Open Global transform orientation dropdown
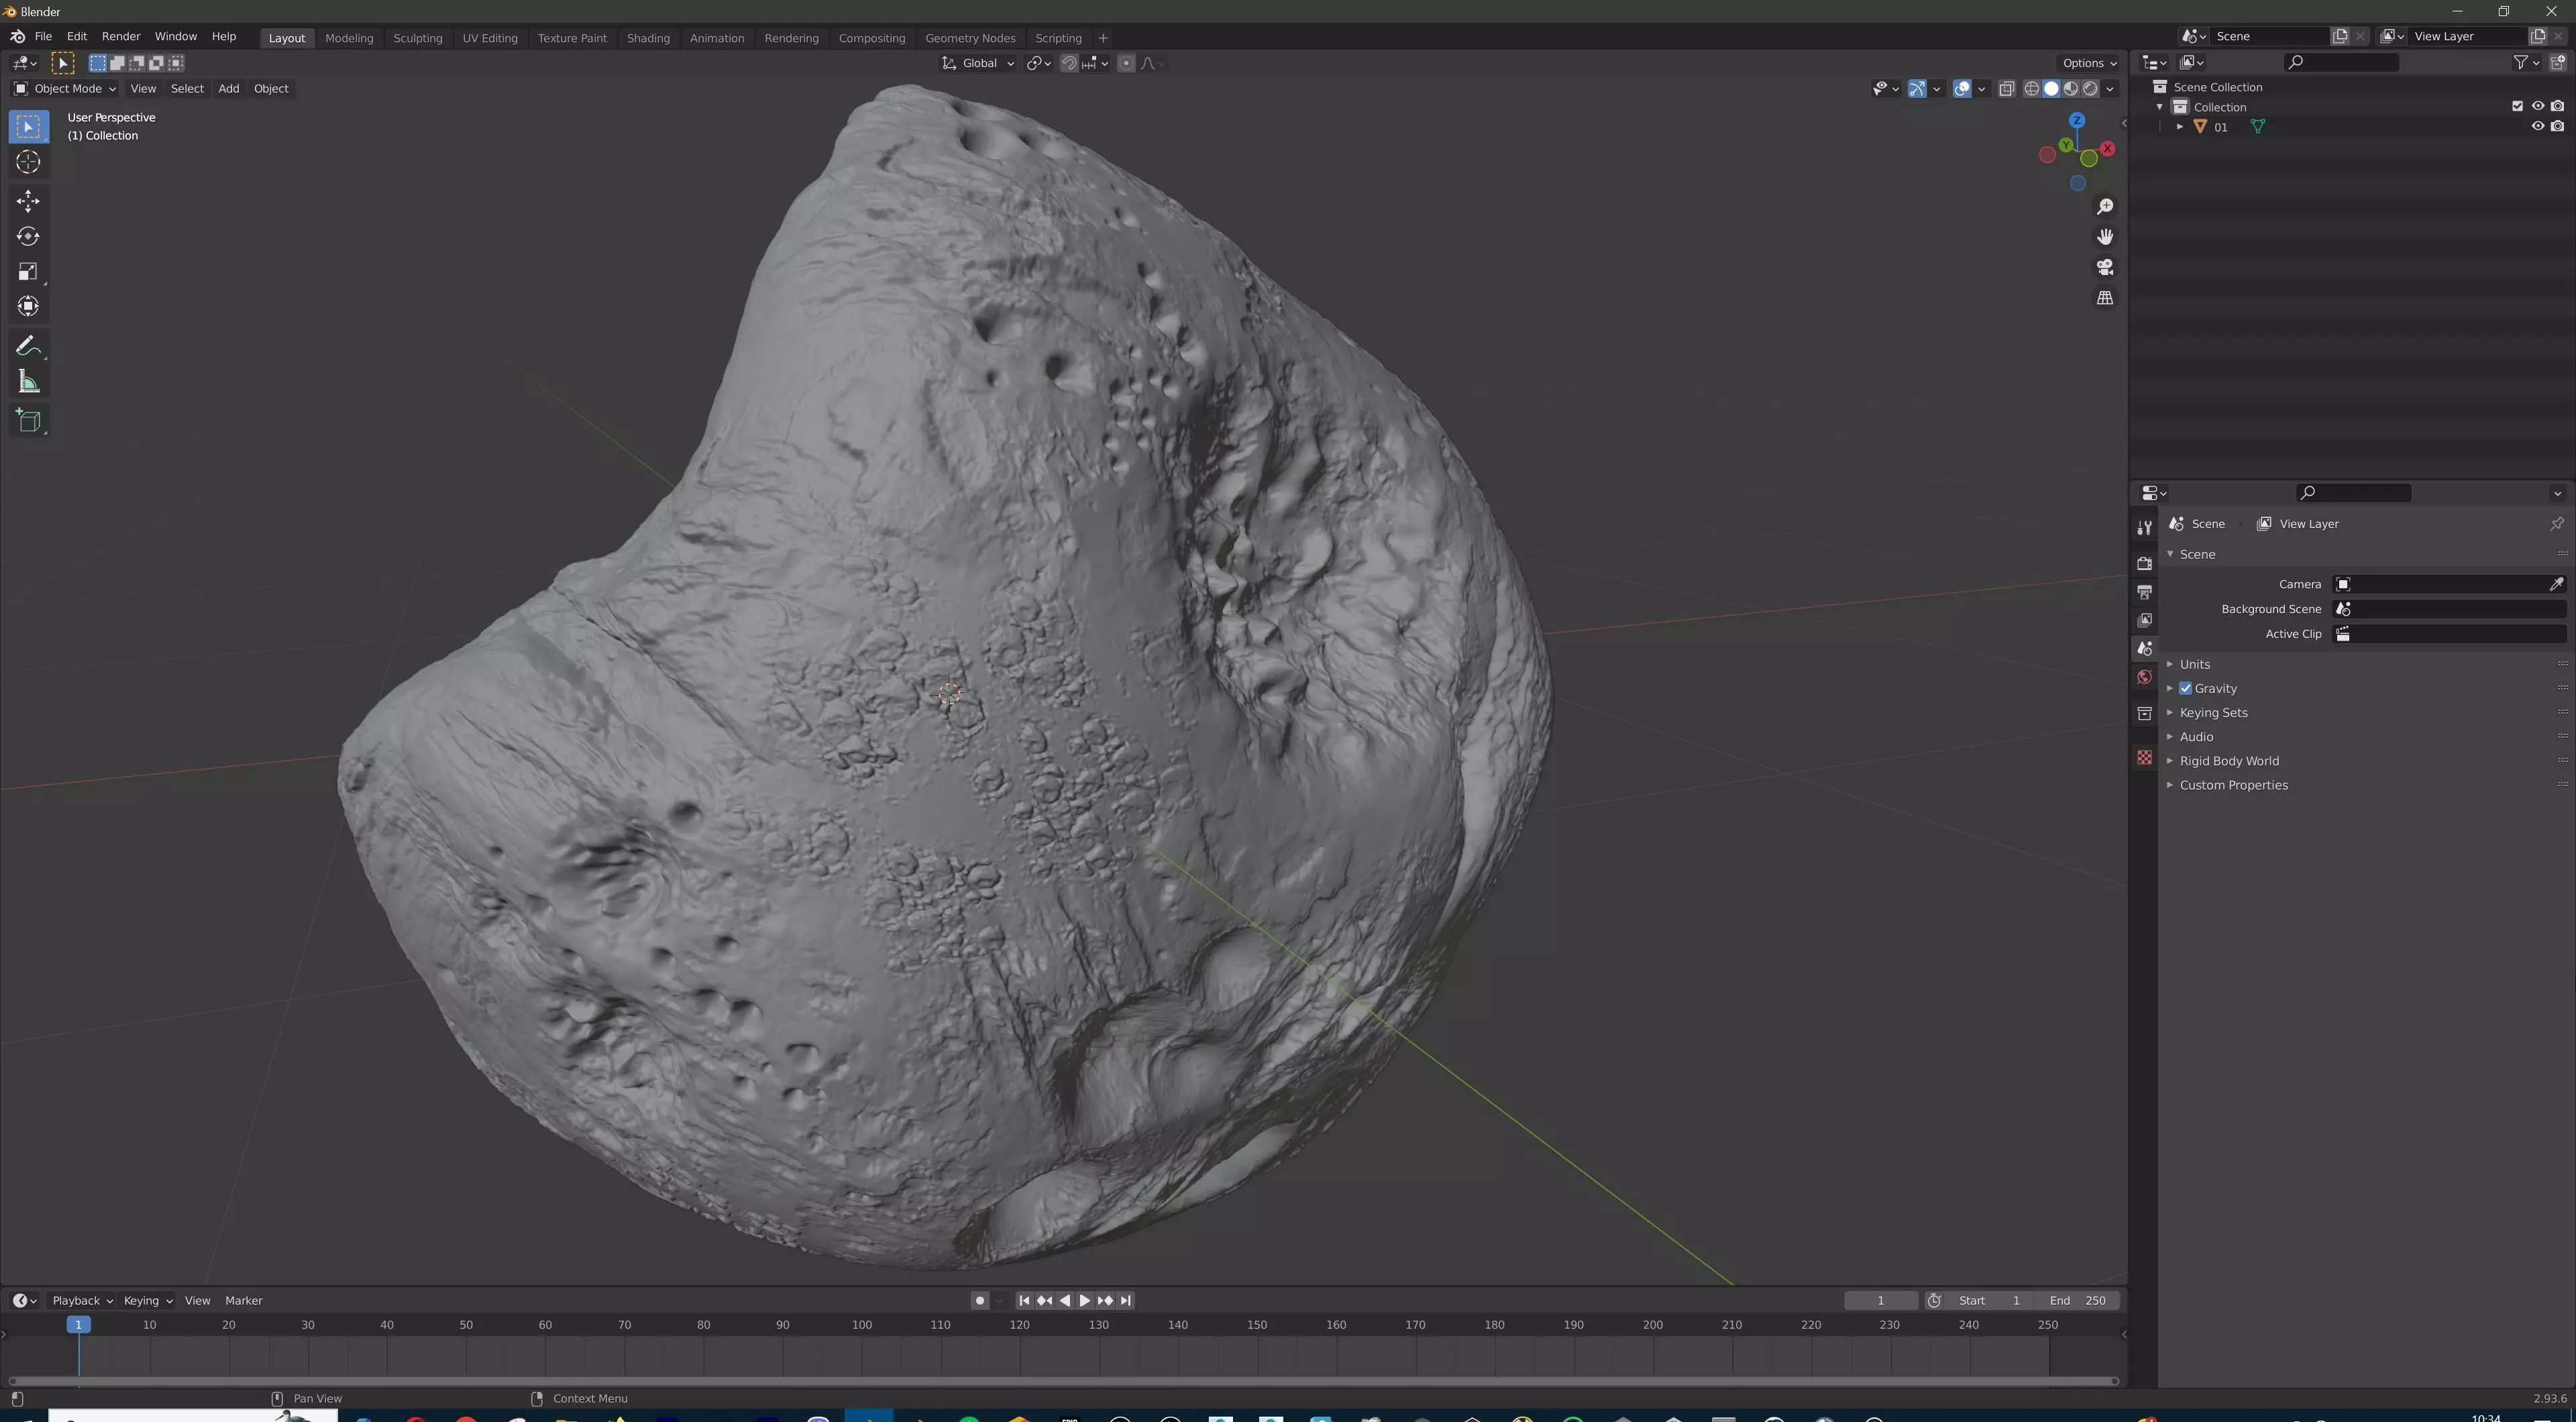Screen dimensions: 2576x1422 978,63
